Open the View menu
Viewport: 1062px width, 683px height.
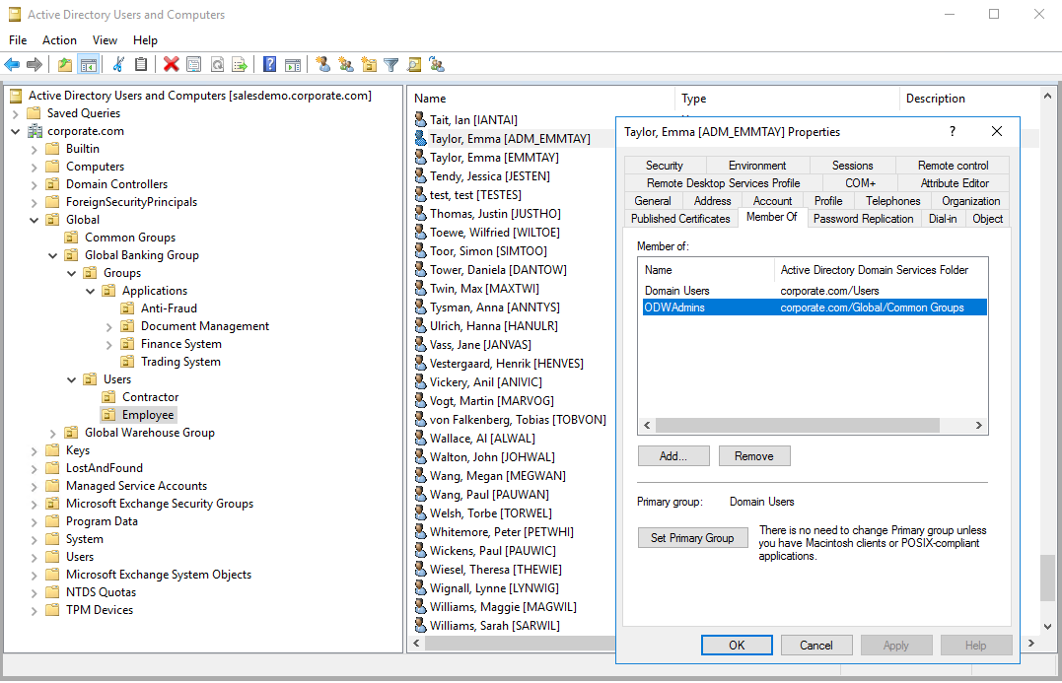[105, 40]
